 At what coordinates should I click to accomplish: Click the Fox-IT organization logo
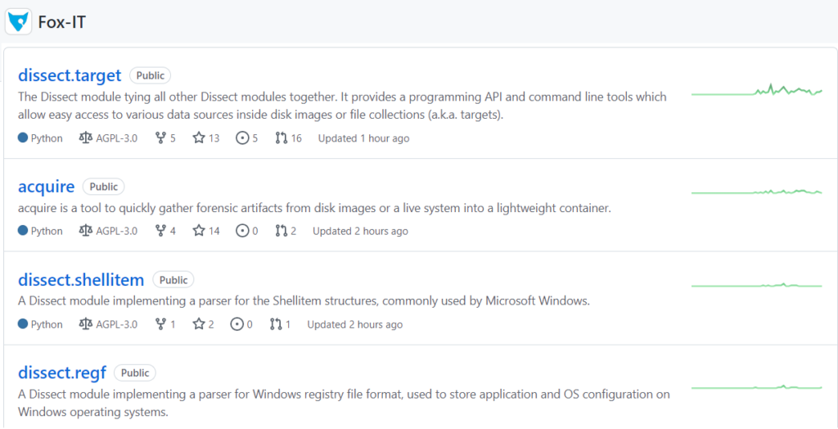tap(19, 21)
